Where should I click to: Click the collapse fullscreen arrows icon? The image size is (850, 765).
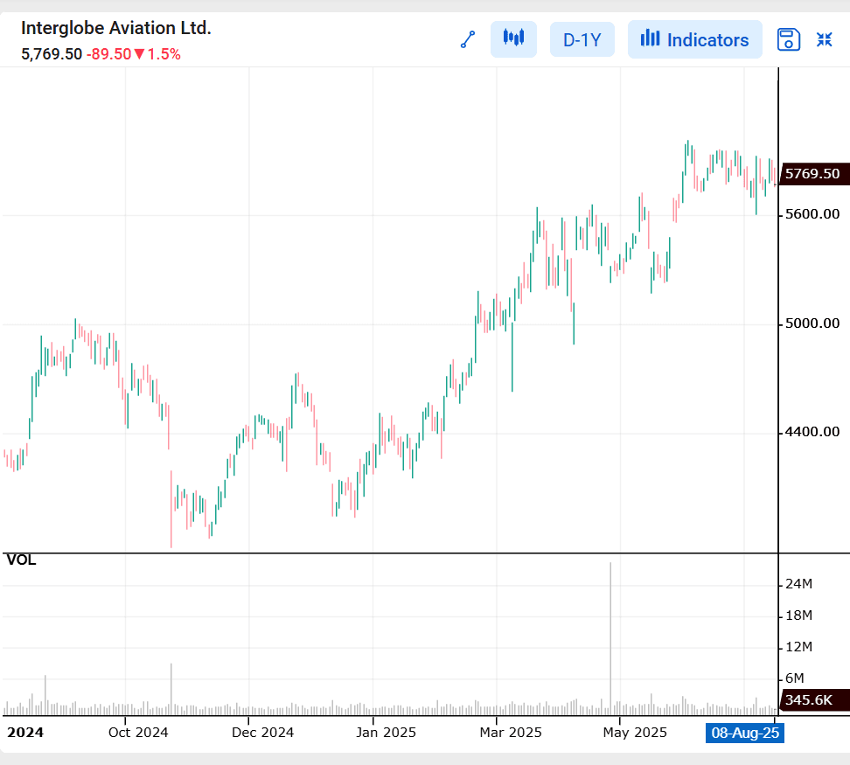[x=825, y=39]
